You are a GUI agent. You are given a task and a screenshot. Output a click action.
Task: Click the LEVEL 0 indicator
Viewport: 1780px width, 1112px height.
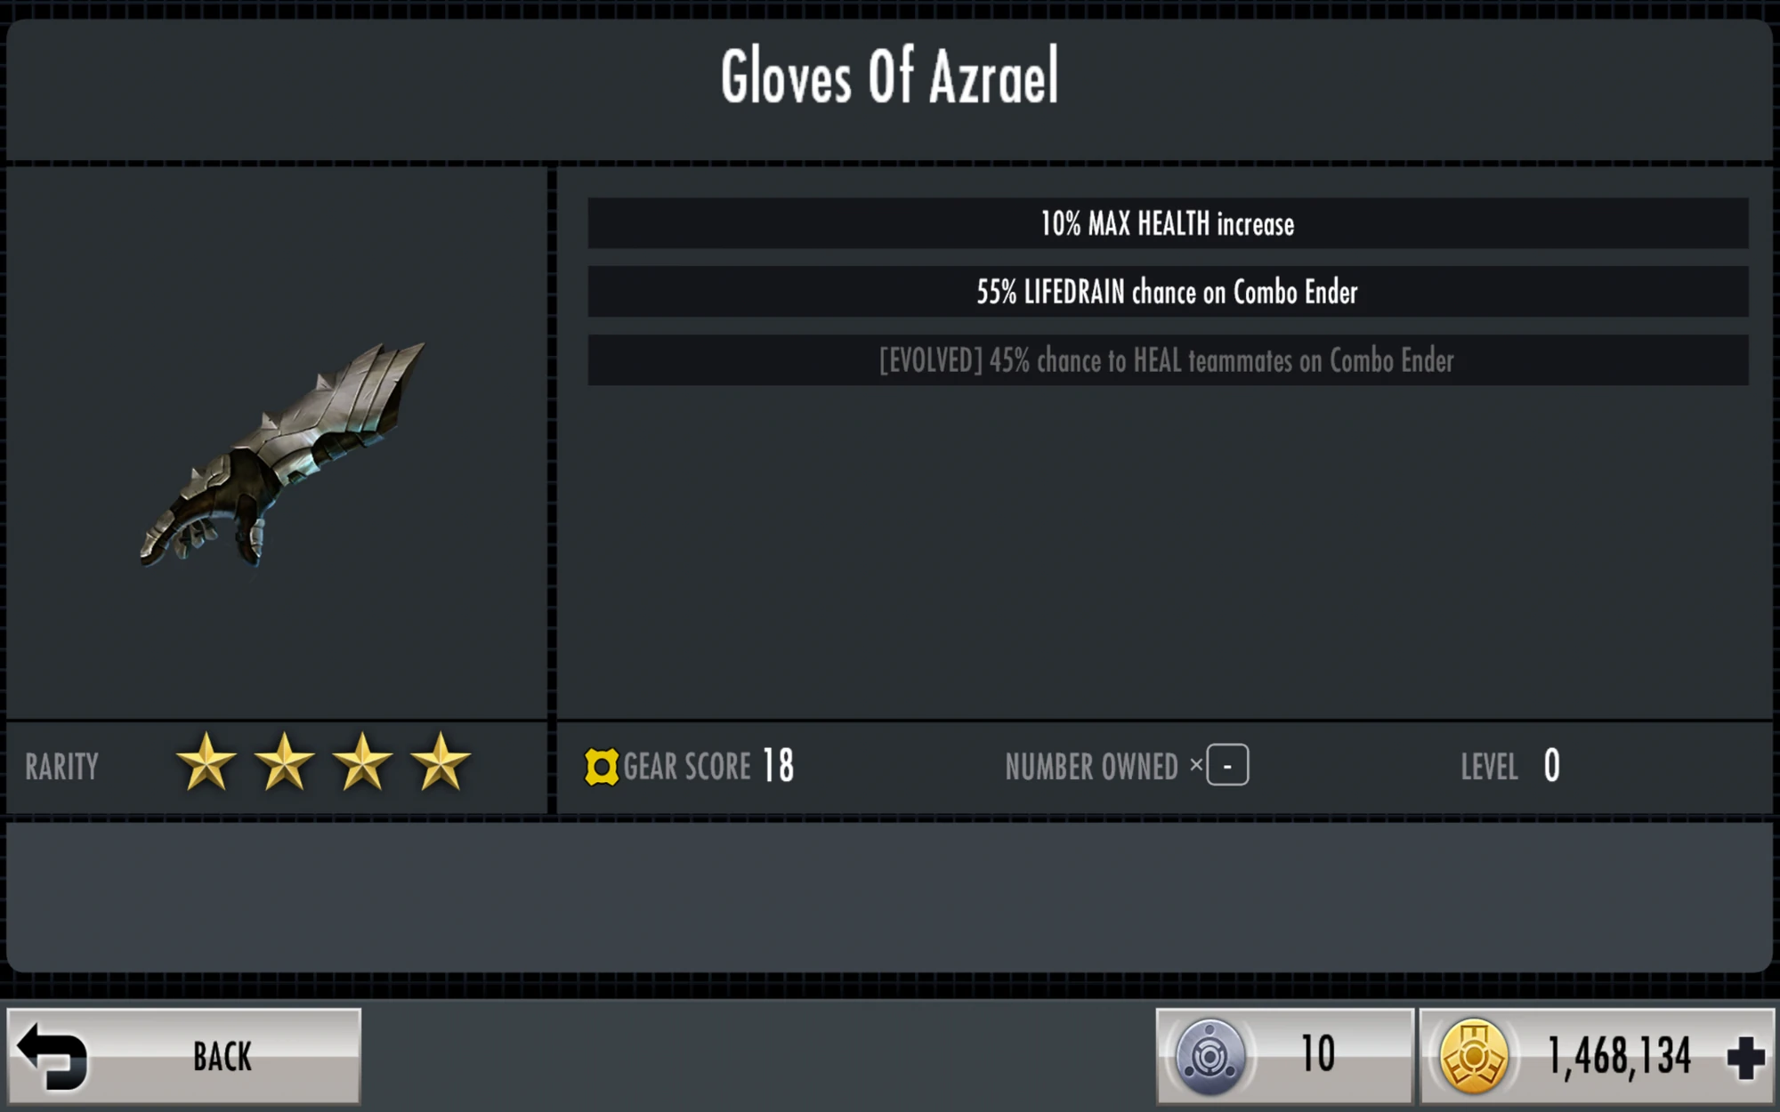pos(1510,766)
